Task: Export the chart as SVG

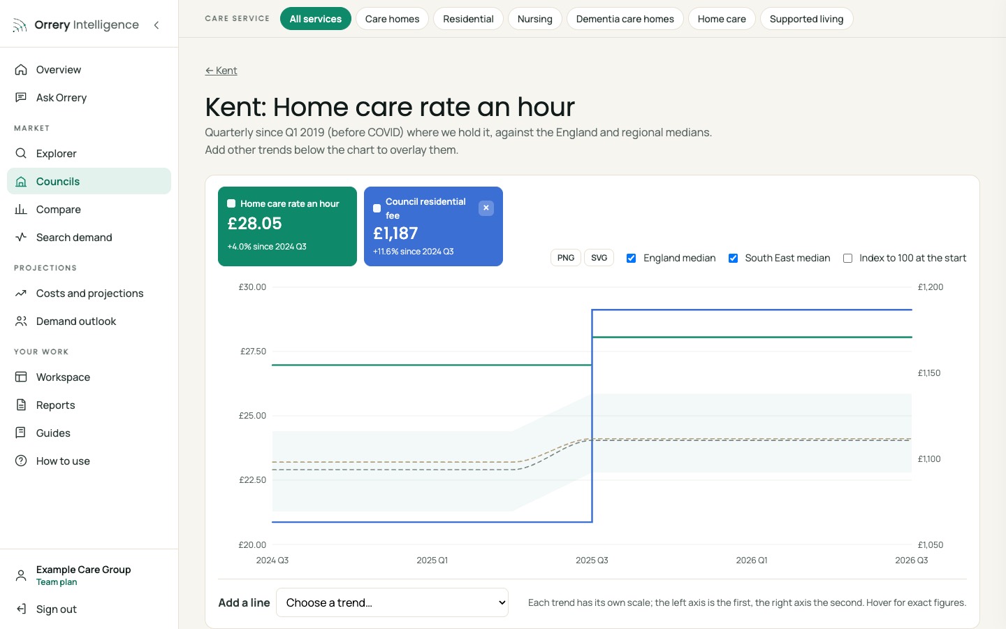Action: 599,258
